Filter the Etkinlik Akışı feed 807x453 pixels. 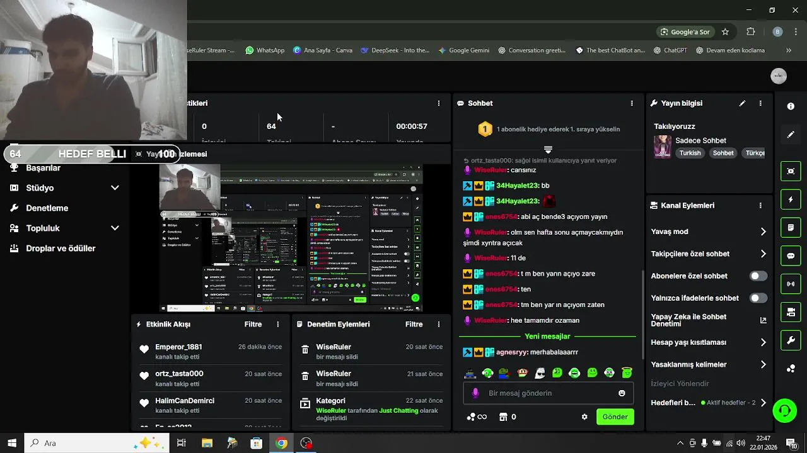pyautogui.click(x=253, y=325)
